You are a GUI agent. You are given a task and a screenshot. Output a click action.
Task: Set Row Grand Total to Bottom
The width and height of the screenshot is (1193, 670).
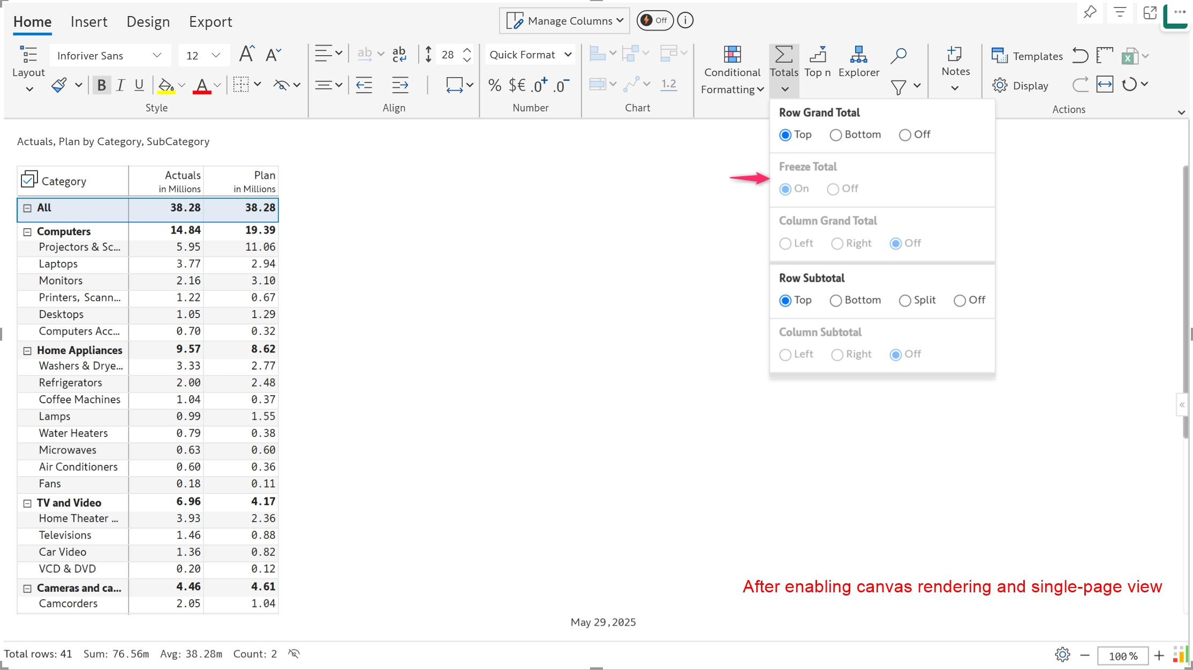point(836,135)
